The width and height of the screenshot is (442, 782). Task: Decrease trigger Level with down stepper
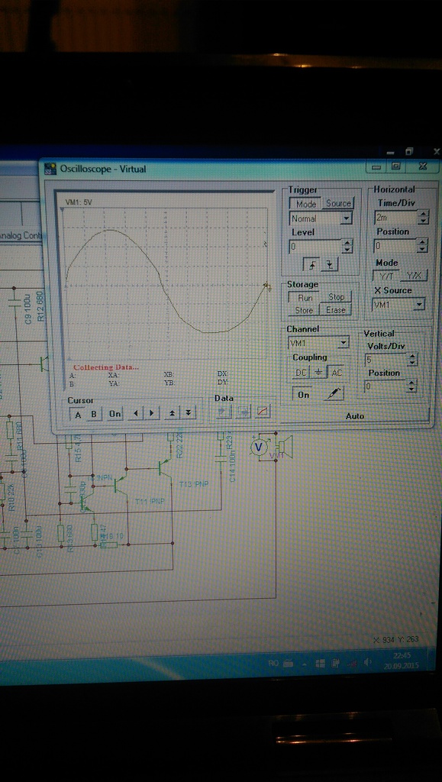click(348, 250)
